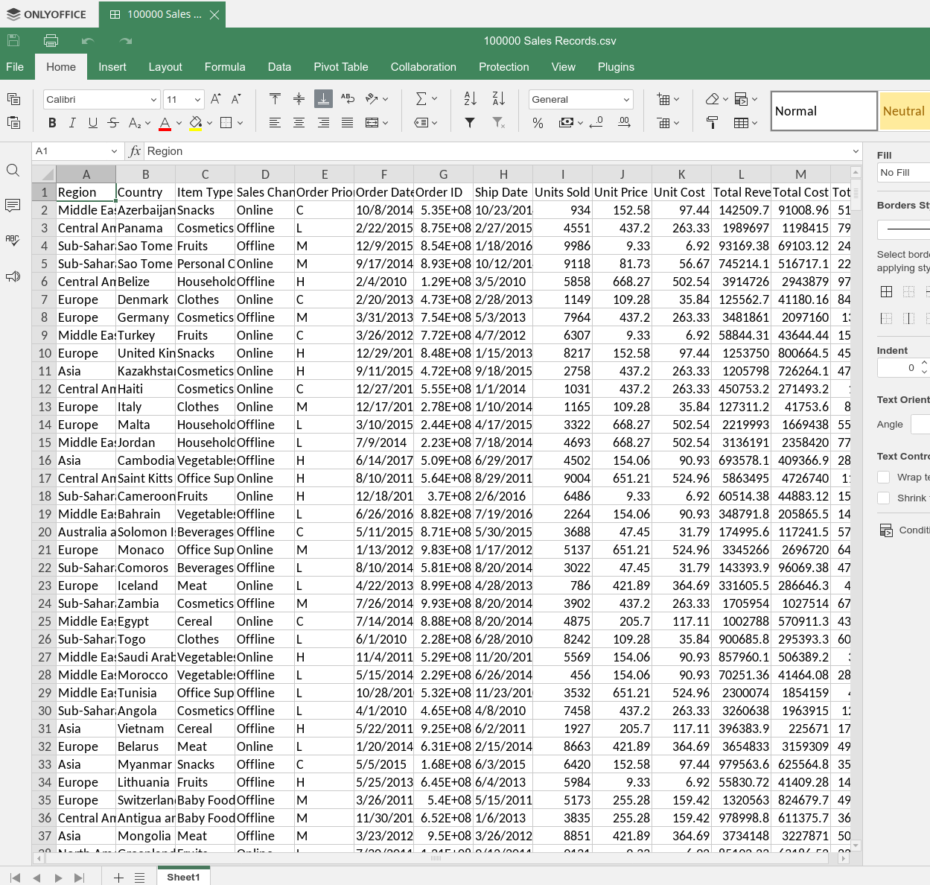Open the Fill dropdown showing No Fill
930x885 pixels.
point(903,173)
